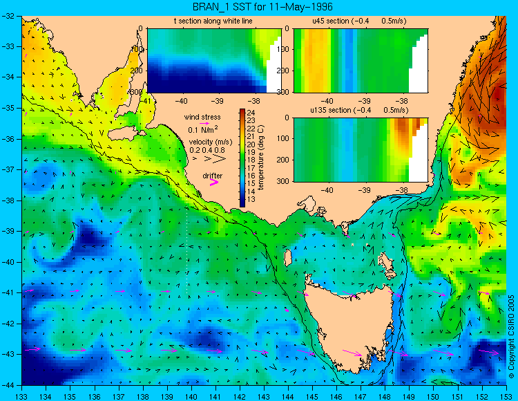The image size is (518, 401).
Task: Click the '13' color bar tick label
Action: coord(251,199)
